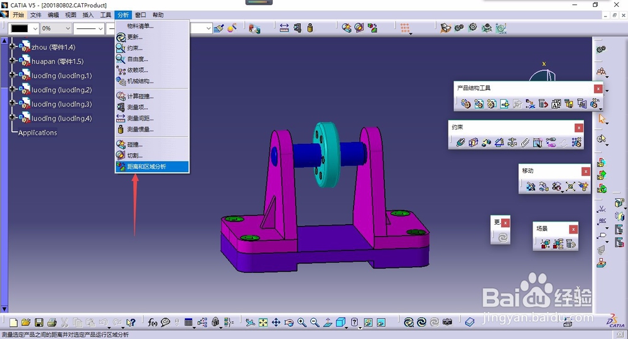
Task: Expand the huapan (零件1.5) tree node
Action: coord(13,60)
